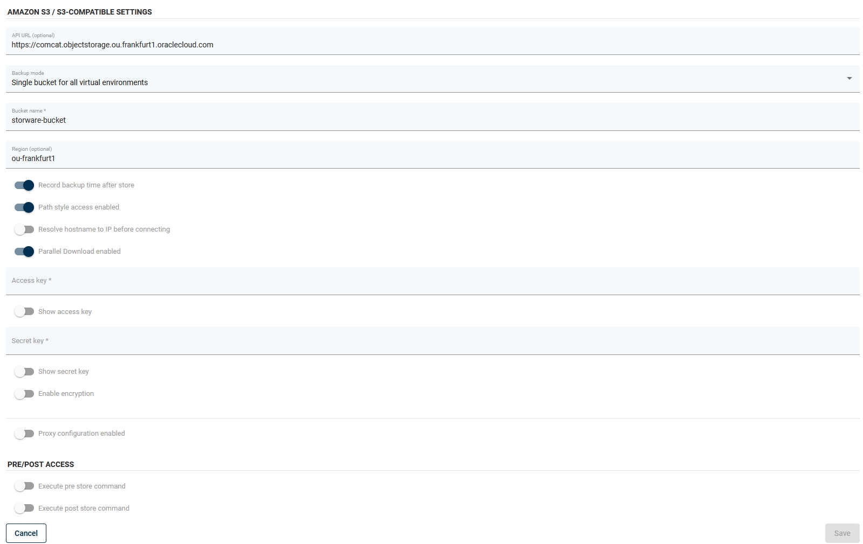Click the Bucket name field
The image size is (863, 544).
tap(432, 120)
